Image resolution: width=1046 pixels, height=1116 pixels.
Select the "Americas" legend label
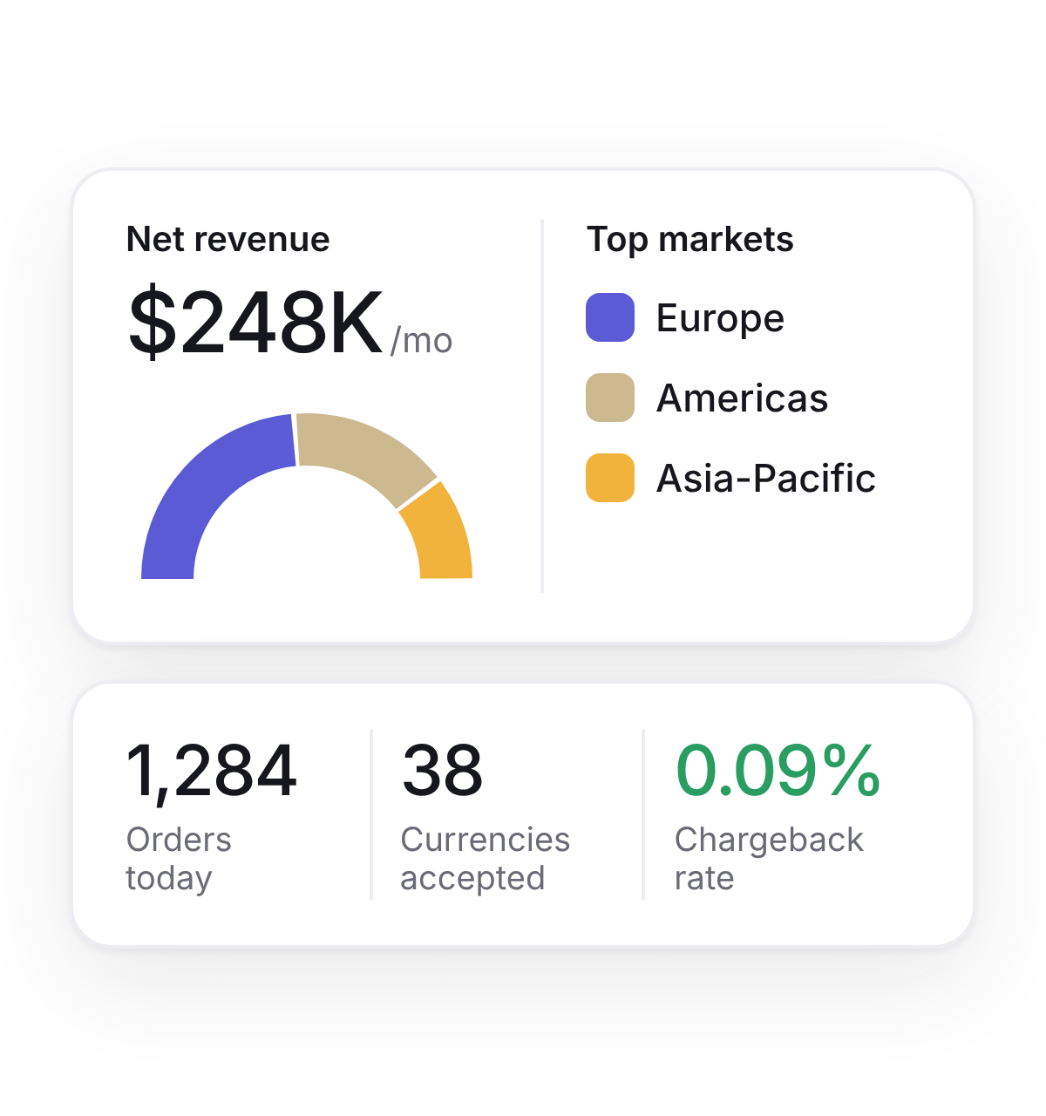tap(743, 398)
